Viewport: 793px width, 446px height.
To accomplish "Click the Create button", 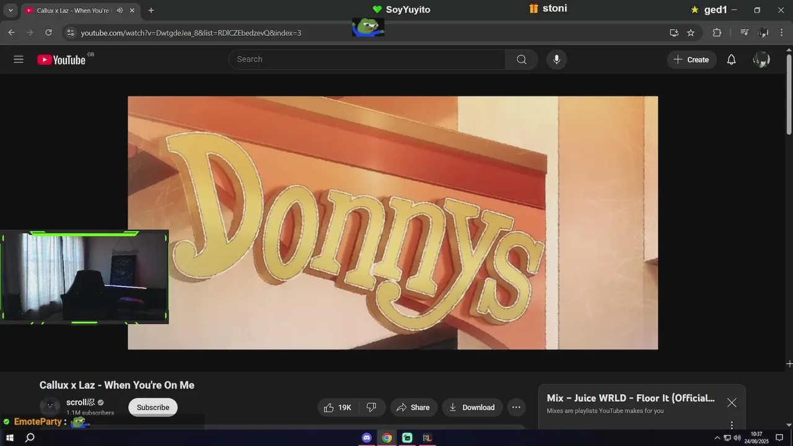I will point(691,59).
